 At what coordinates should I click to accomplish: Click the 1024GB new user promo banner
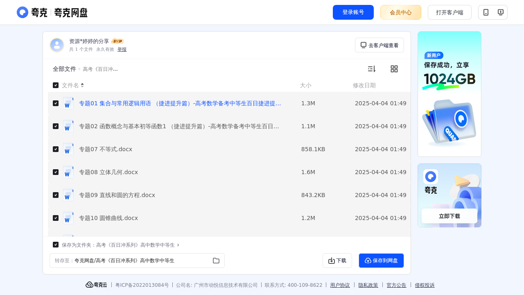click(x=449, y=94)
